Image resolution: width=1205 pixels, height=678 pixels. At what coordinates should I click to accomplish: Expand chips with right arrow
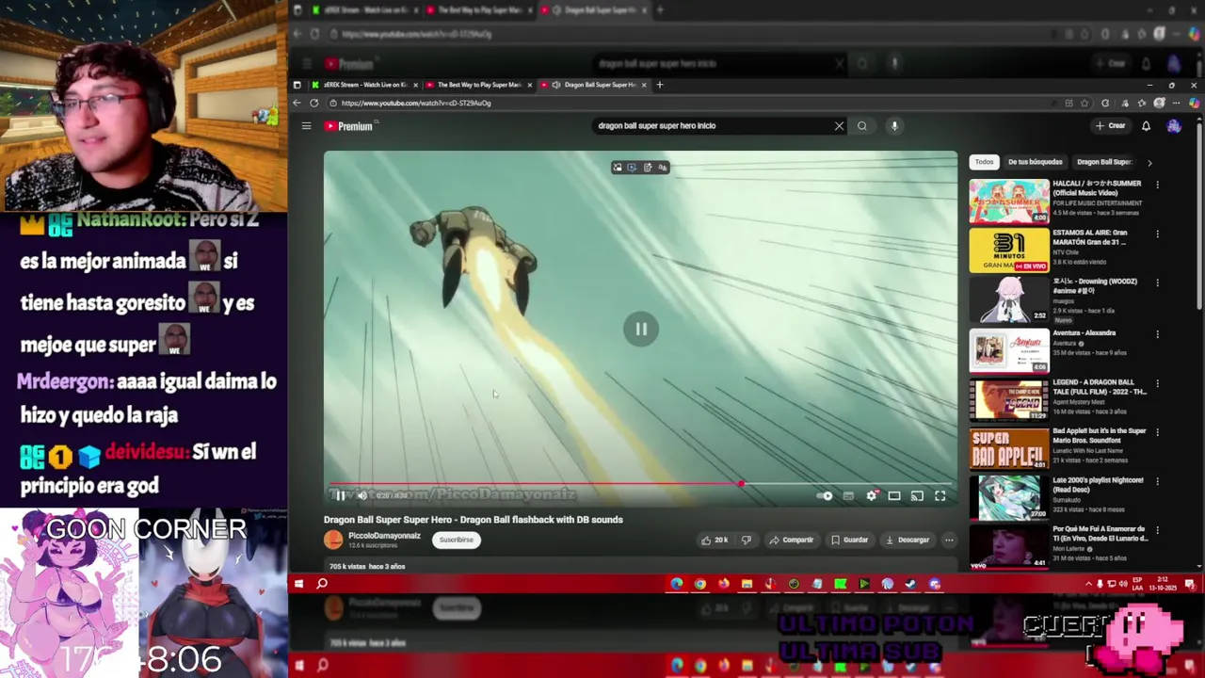tap(1149, 163)
